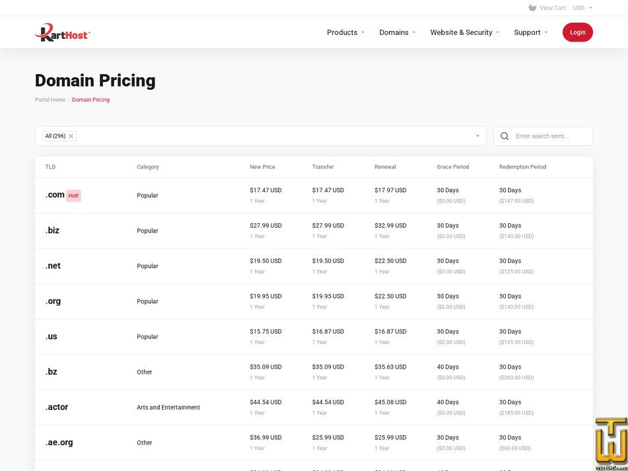The image size is (628, 471).
Task: Open the TLD category filter dropdown arrow
Action: [x=477, y=136]
